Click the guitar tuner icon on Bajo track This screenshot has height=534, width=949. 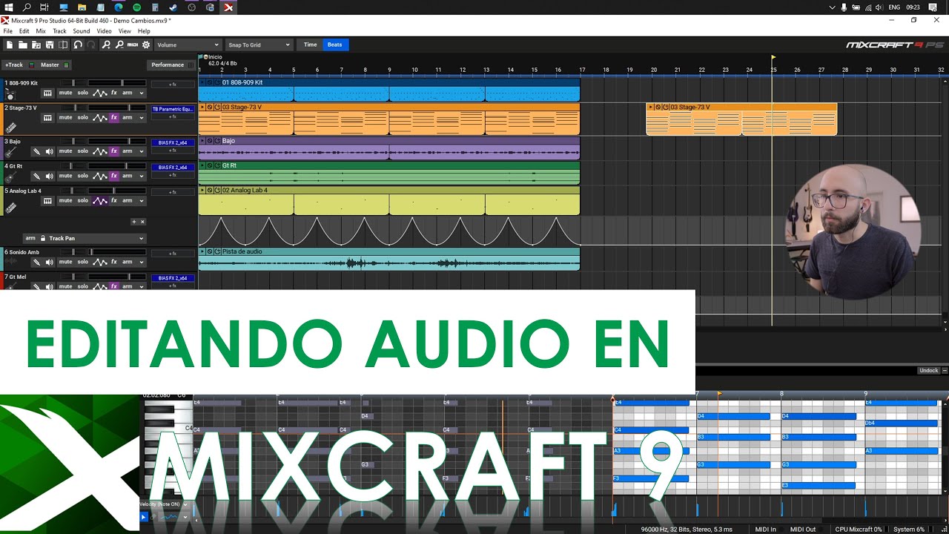(36, 151)
